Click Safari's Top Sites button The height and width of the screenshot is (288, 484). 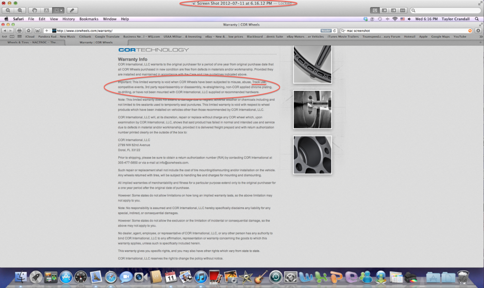[x=38, y=31]
